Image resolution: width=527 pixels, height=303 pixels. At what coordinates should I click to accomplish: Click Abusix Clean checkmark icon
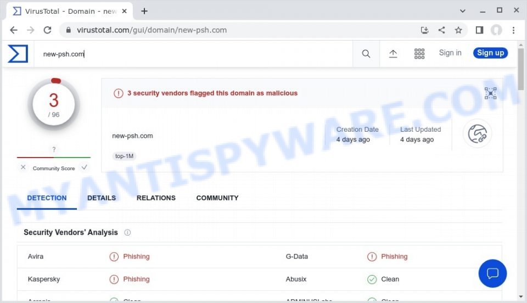[x=372, y=279]
